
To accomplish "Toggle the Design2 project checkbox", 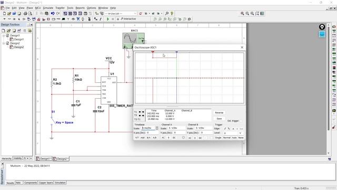I will (7, 43).
